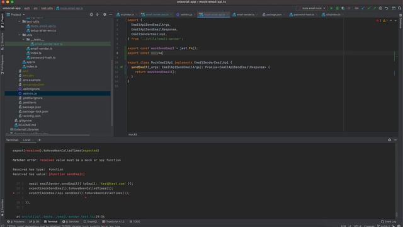Hide the Terminal panel with minus icon
This screenshot has width=403, height=227.
click(395, 140)
